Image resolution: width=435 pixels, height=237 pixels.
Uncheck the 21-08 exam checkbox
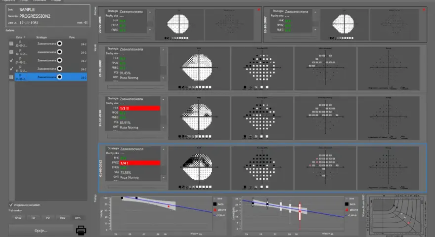[x=11, y=60]
